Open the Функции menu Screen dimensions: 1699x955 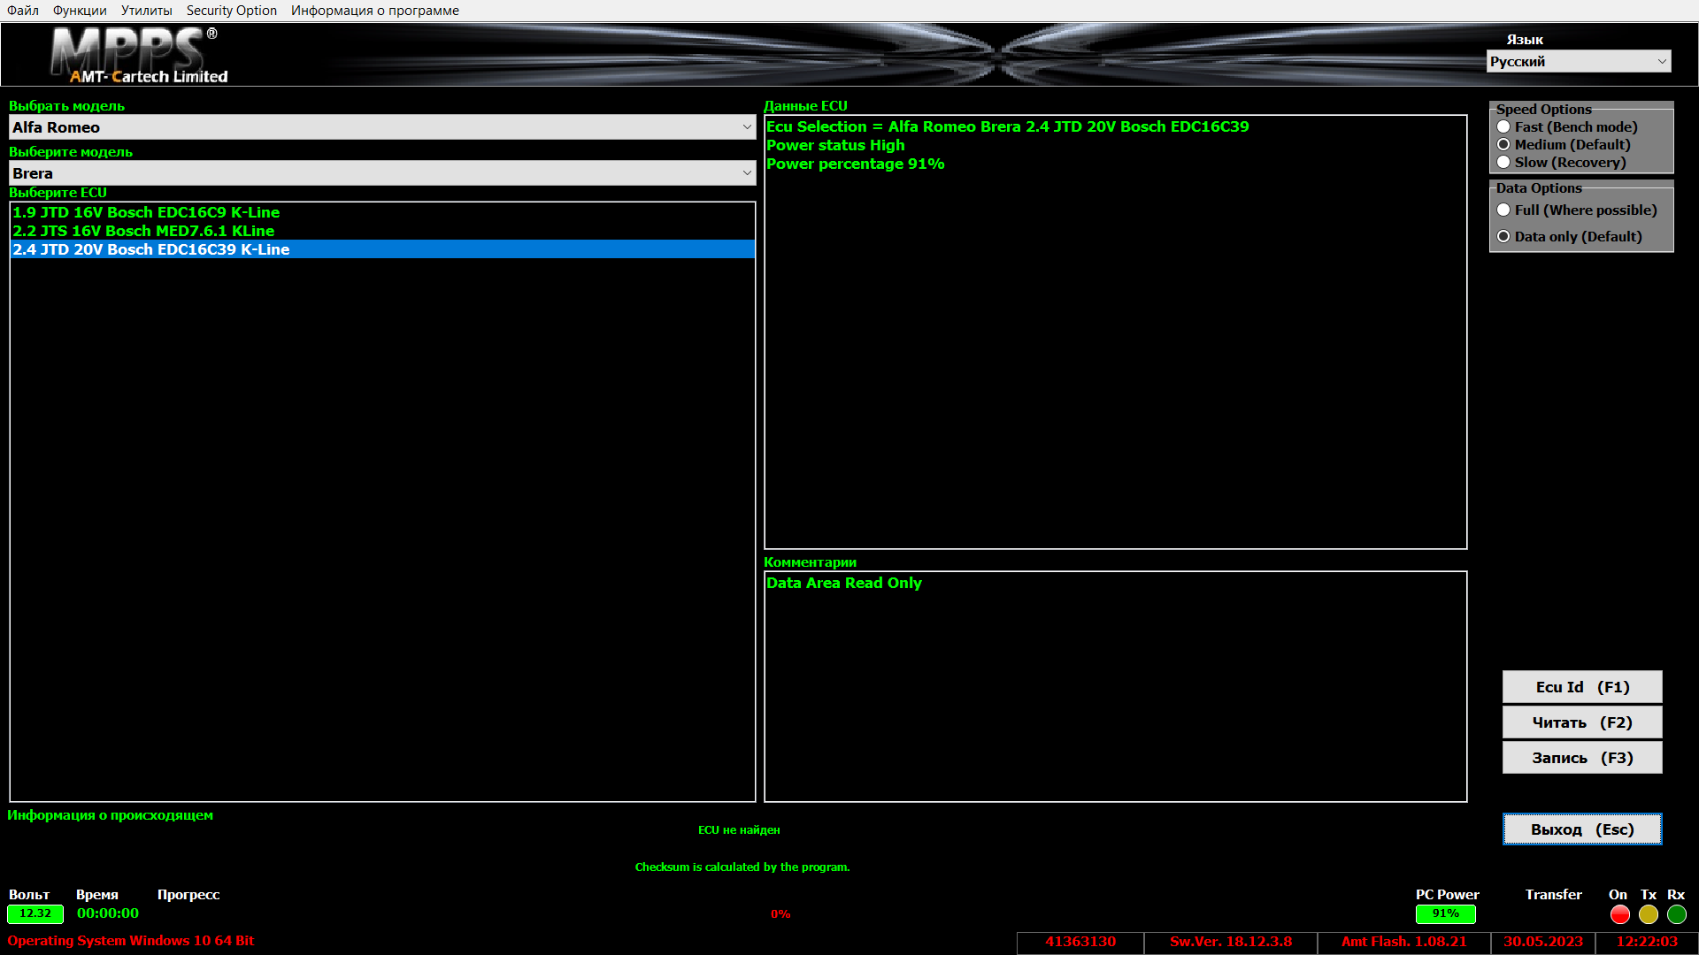pos(80,11)
